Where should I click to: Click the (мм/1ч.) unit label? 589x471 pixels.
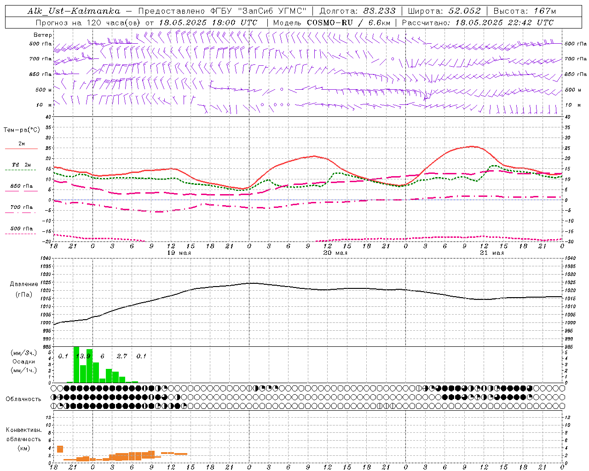pyautogui.click(x=24, y=370)
